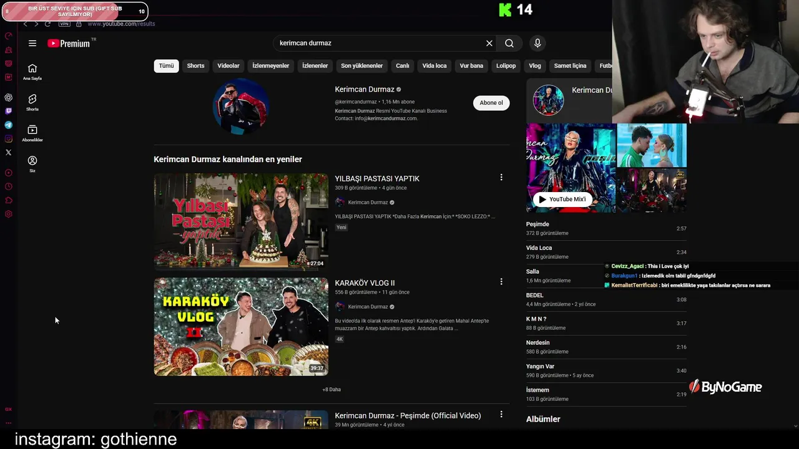Open the YouTube hamburger guide menu
The width and height of the screenshot is (799, 449).
(32, 43)
